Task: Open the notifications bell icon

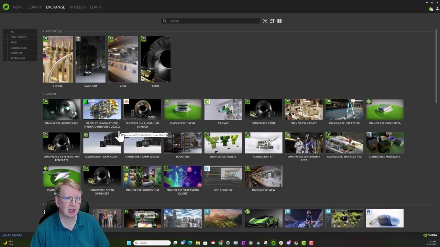Action: click(431, 9)
